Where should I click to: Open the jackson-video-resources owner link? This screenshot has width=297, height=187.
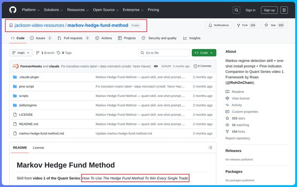coord(39,25)
